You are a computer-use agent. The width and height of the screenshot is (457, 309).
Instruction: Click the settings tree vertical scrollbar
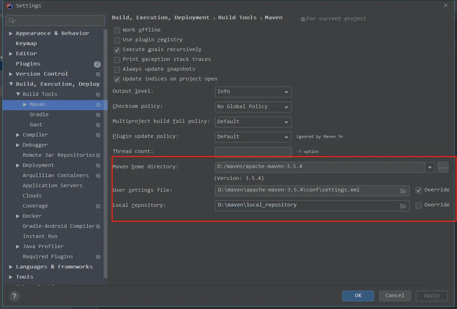tap(106, 154)
